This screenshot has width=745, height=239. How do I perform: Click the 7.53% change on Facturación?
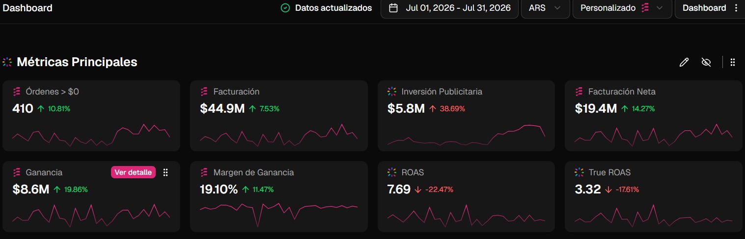click(x=270, y=109)
